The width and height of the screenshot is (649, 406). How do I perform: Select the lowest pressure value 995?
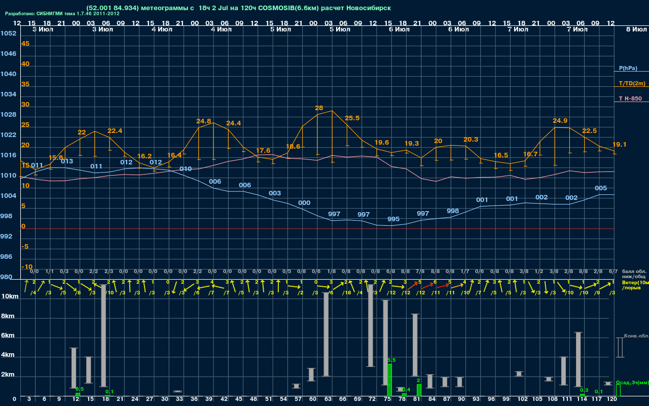(393, 219)
